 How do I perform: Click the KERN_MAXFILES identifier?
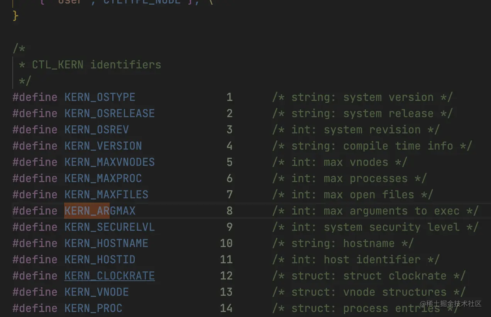(106, 194)
